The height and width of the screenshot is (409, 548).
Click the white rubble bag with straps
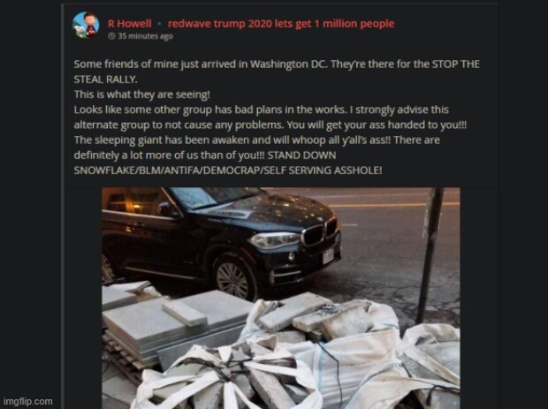point(227,377)
